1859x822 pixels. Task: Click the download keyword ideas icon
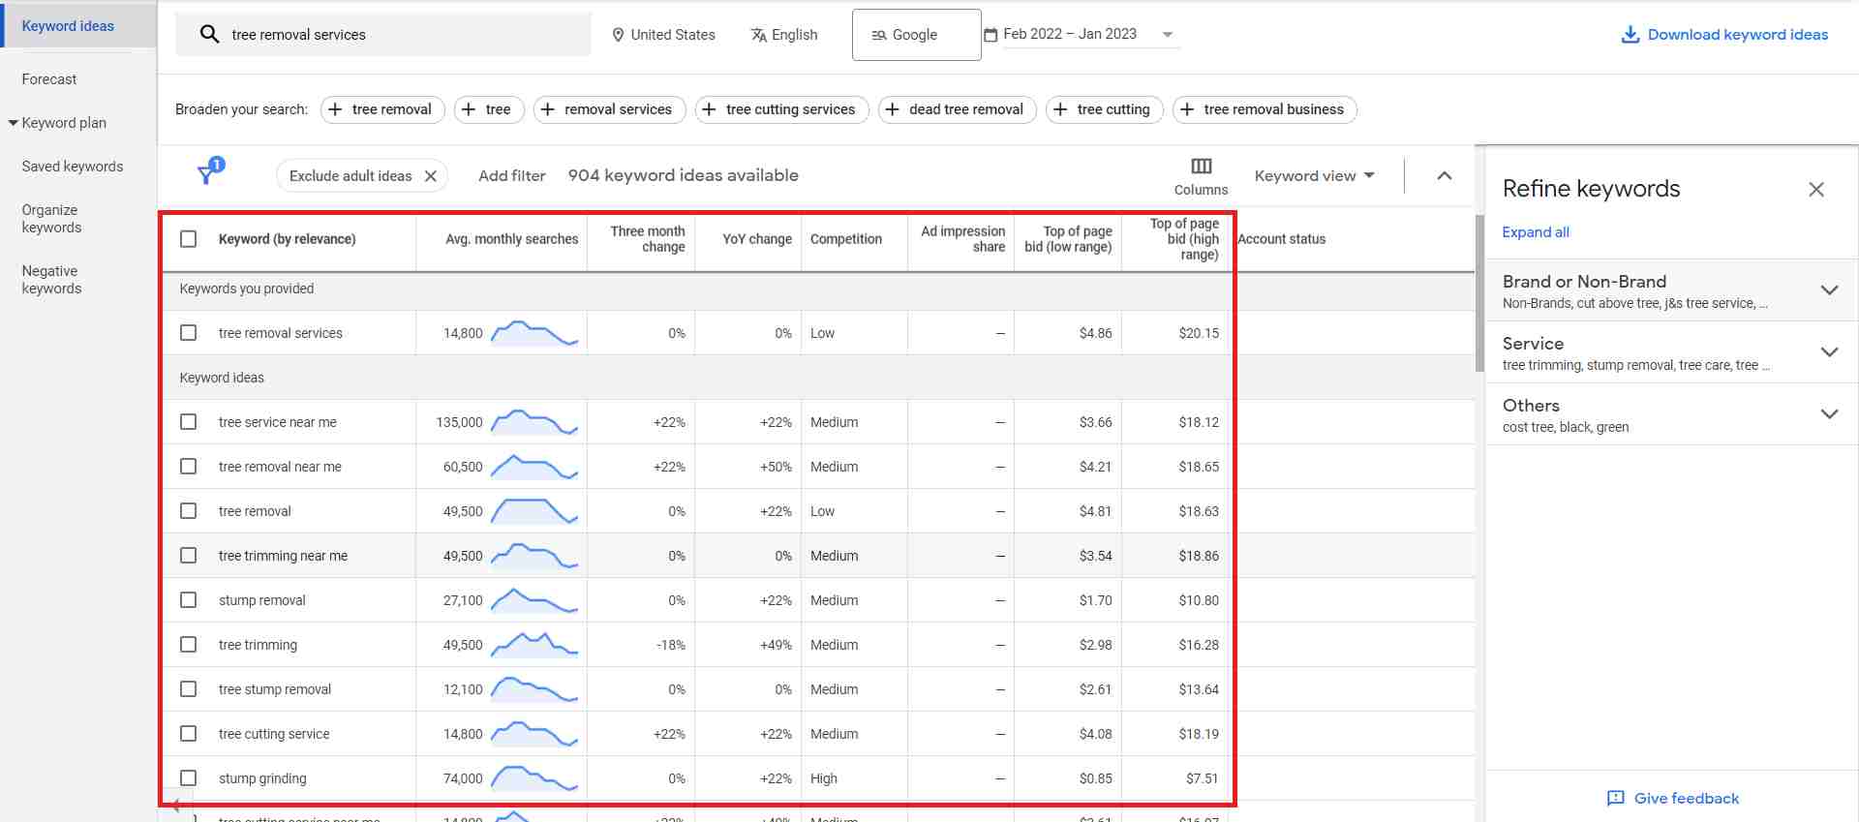(x=1630, y=35)
